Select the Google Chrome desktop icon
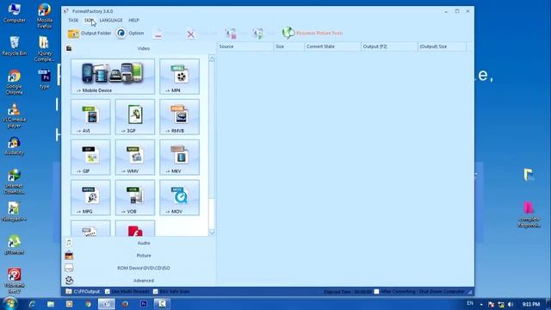 [14, 82]
